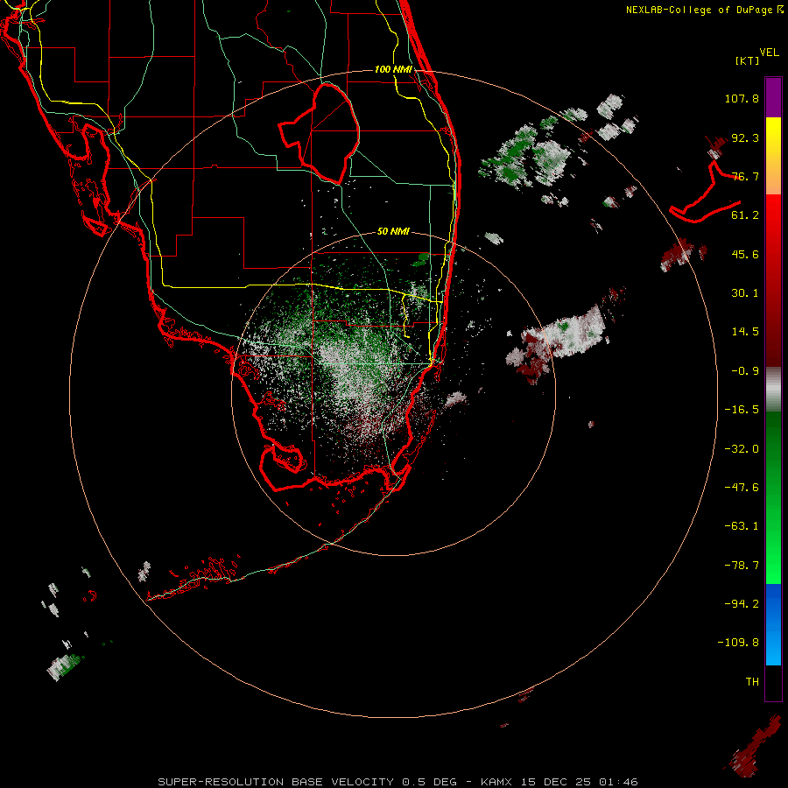Select the 76.7 value on velocity scale

745,176
